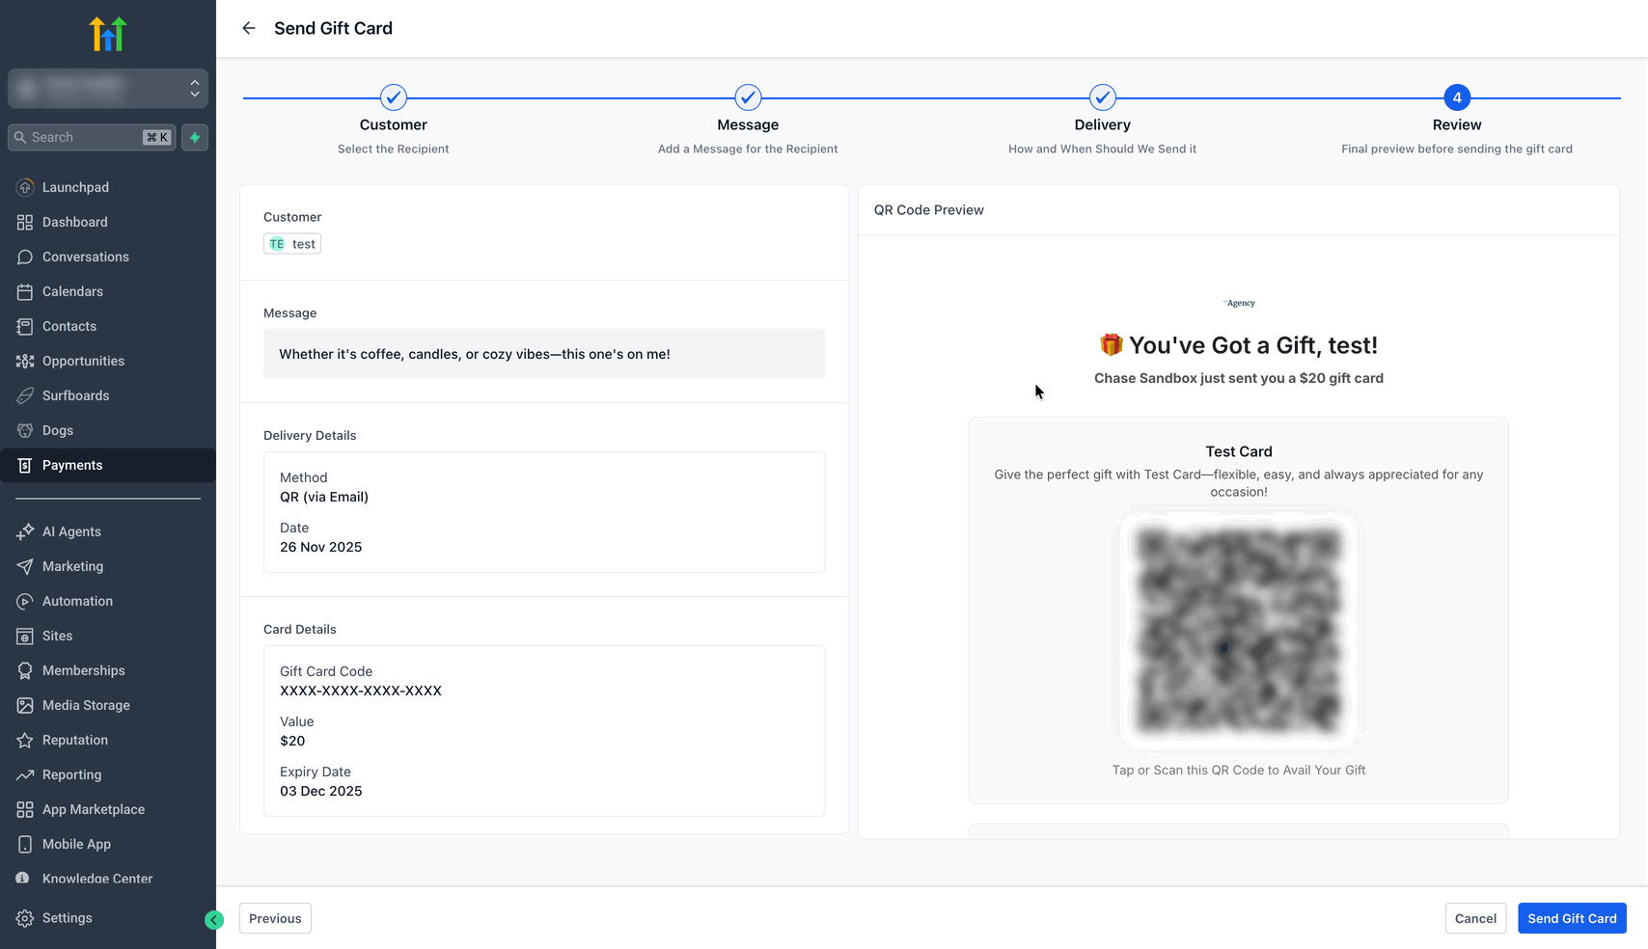This screenshot has height=949, width=1648.
Task: Click the Sites icon
Action: click(x=25, y=636)
